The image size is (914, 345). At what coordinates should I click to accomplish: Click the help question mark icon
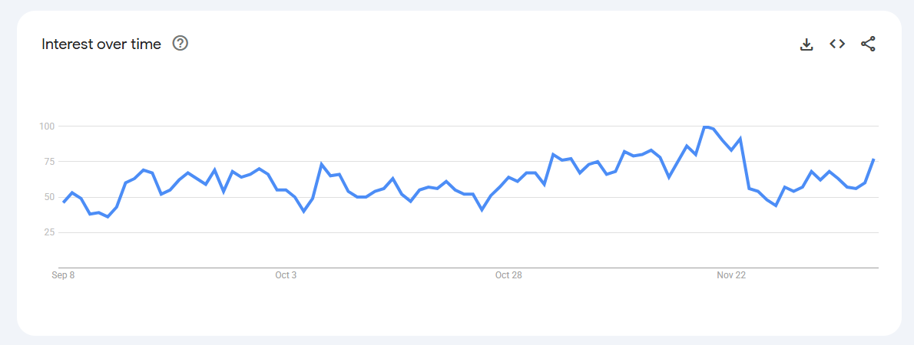180,44
